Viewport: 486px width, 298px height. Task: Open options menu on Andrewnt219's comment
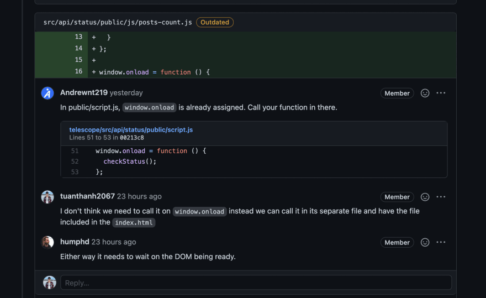[441, 93]
